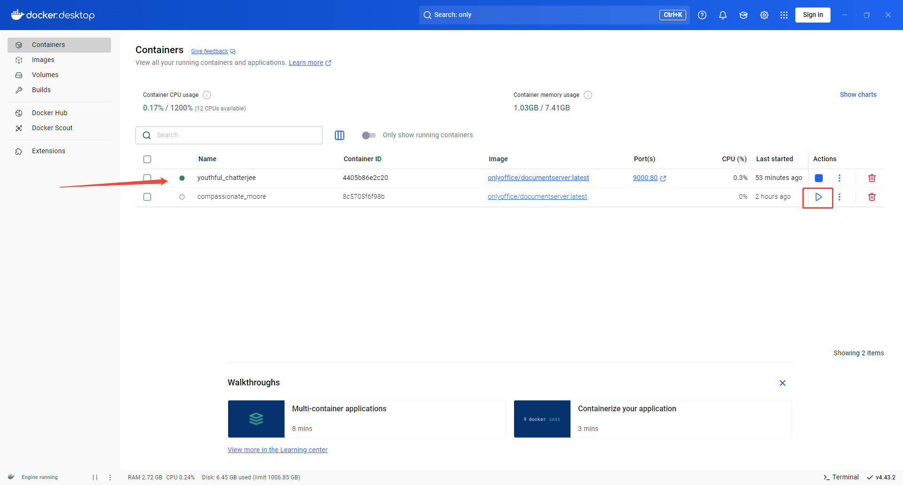The height and width of the screenshot is (485, 903).
Task: Delete the compassionate_moore container
Action: [x=872, y=197]
